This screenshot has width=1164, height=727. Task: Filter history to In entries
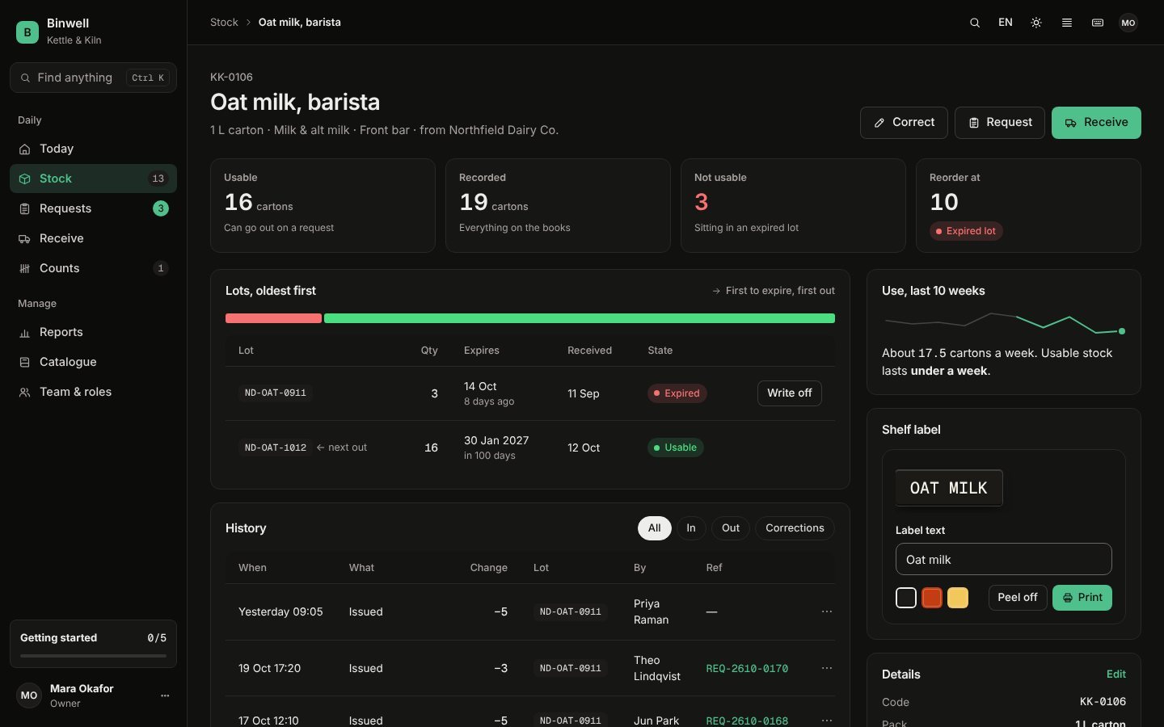[x=691, y=528]
